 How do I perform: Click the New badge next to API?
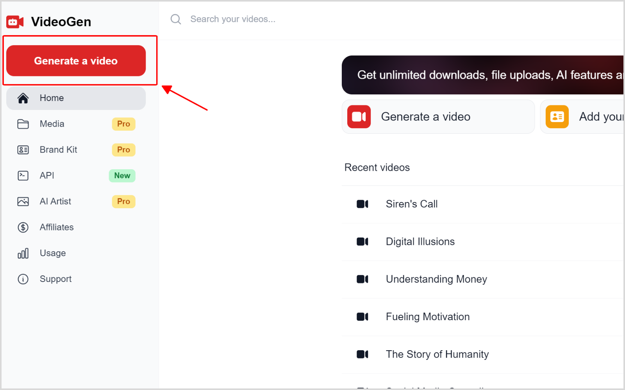point(122,175)
